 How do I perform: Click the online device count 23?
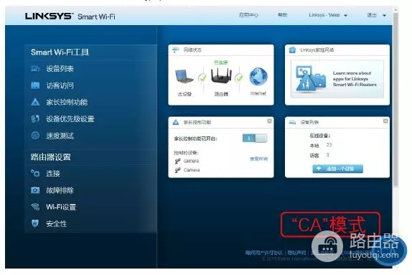(x=329, y=145)
